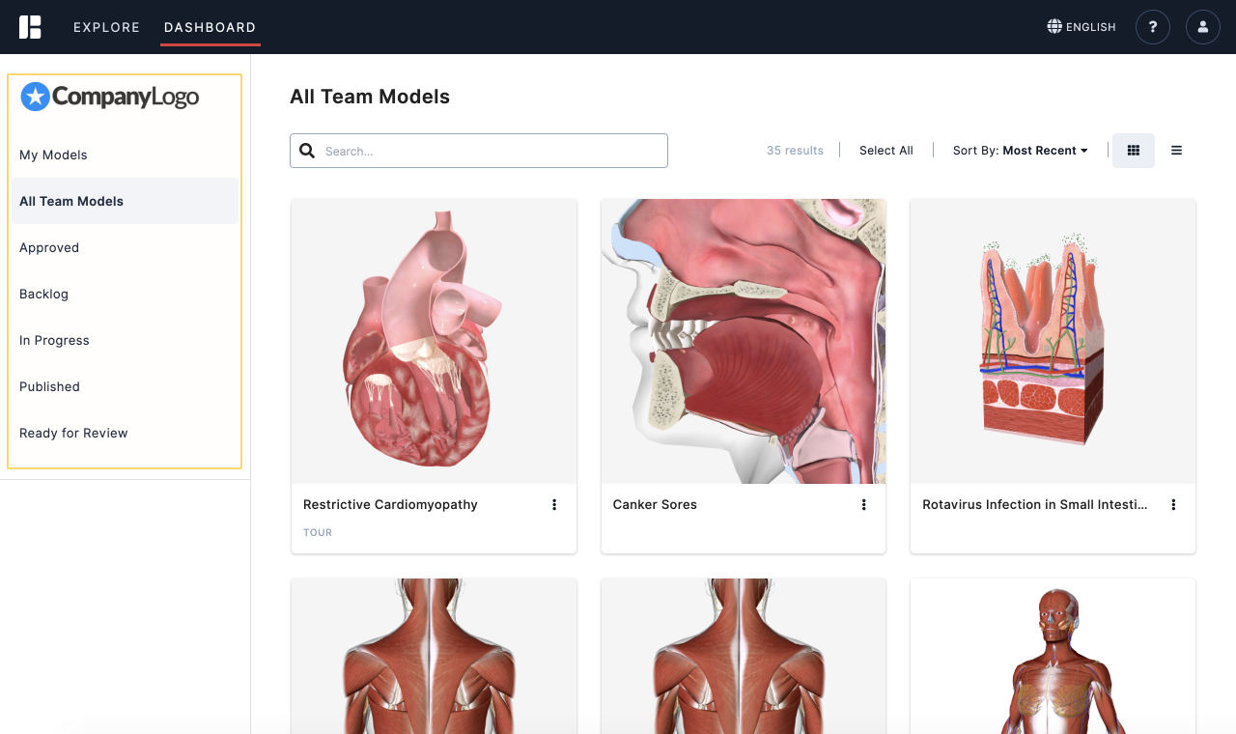Open the Restrictive Cardiomyopathy heart thumbnail
Image resolution: width=1236 pixels, height=734 pixels.
tap(434, 341)
